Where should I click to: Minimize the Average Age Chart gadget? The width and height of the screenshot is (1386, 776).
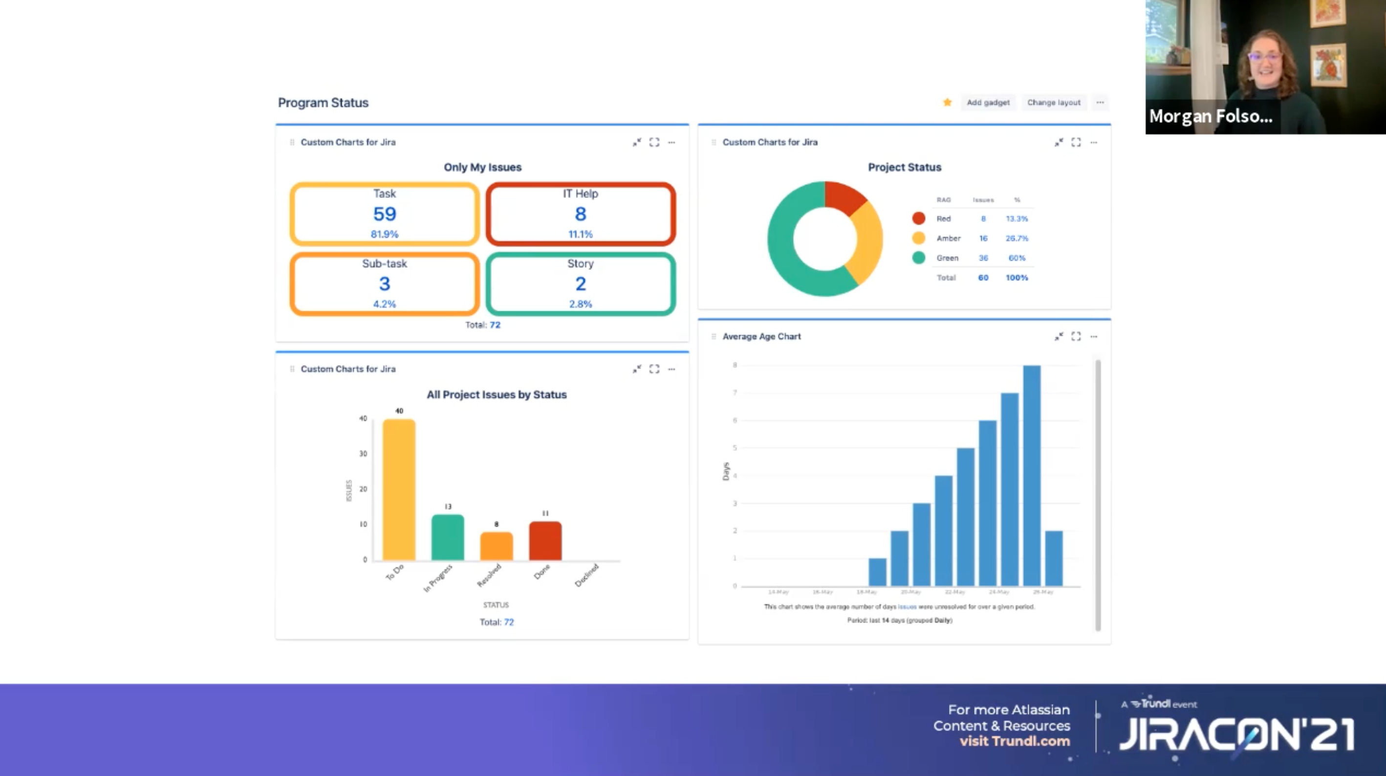pos(1059,336)
